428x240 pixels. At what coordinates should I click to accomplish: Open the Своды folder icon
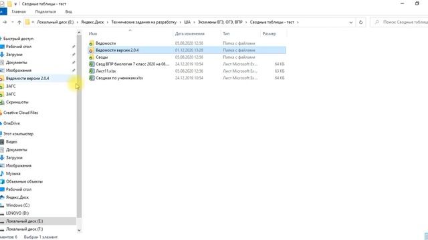tap(92, 57)
